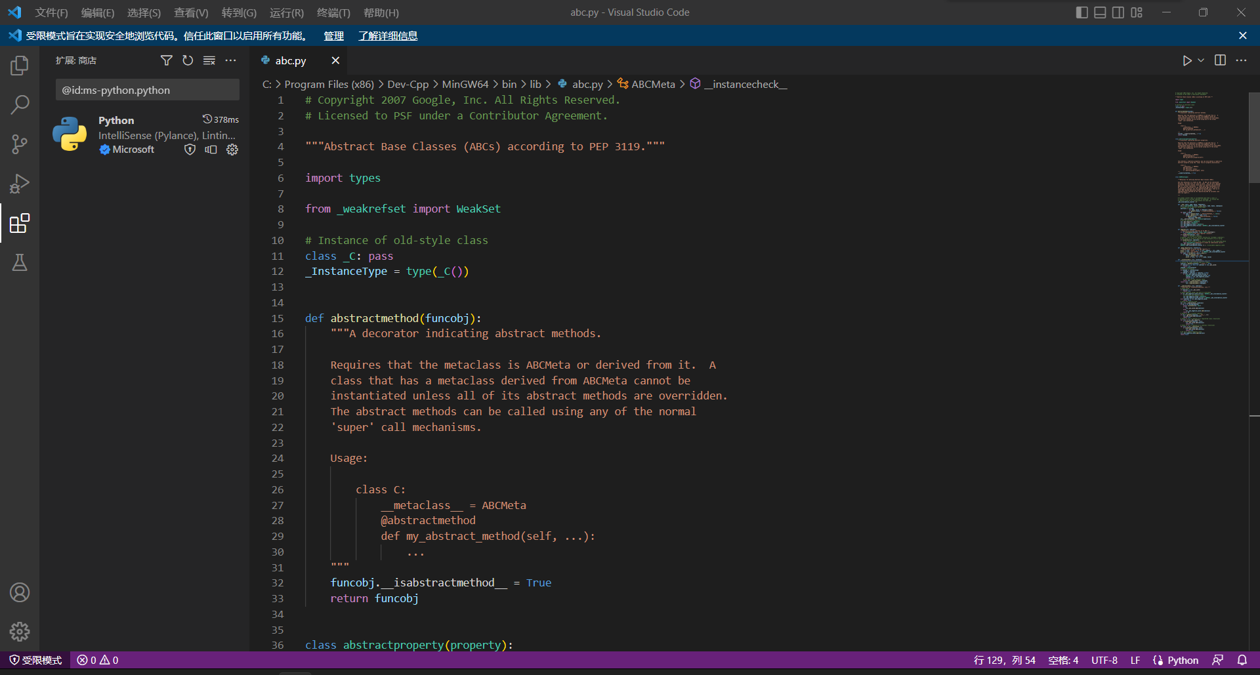Click Restricted Mode shield in status bar
The height and width of the screenshot is (675, 1260).
pos(35,660)
